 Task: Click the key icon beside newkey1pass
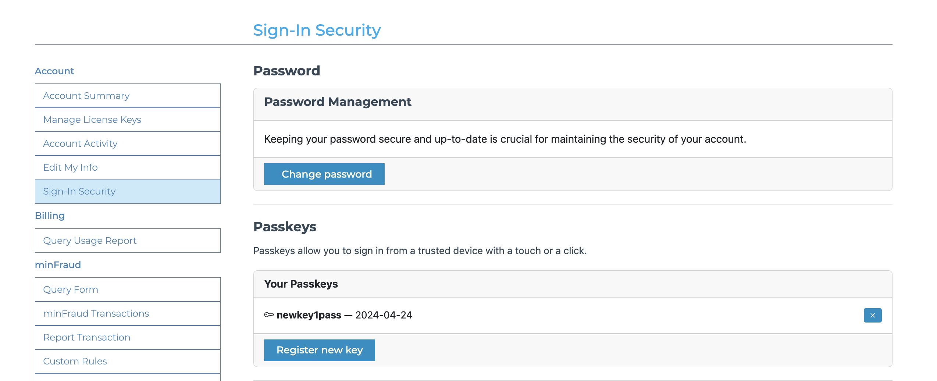[269, 315]
